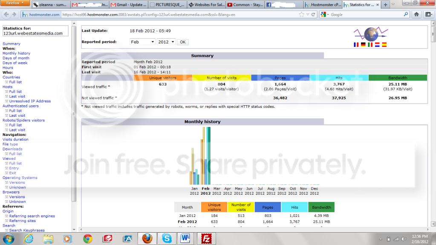
Task: Switch to the Common - Stay... YouTube tab
Action: click(245, 5)
